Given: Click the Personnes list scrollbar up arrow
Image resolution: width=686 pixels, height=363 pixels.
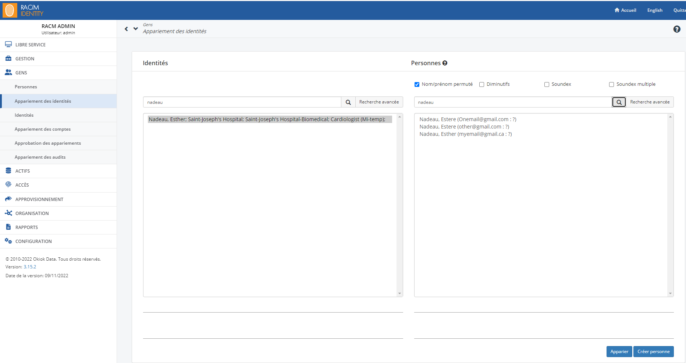Looking at the screenshot, I should [x=670, y=117].
